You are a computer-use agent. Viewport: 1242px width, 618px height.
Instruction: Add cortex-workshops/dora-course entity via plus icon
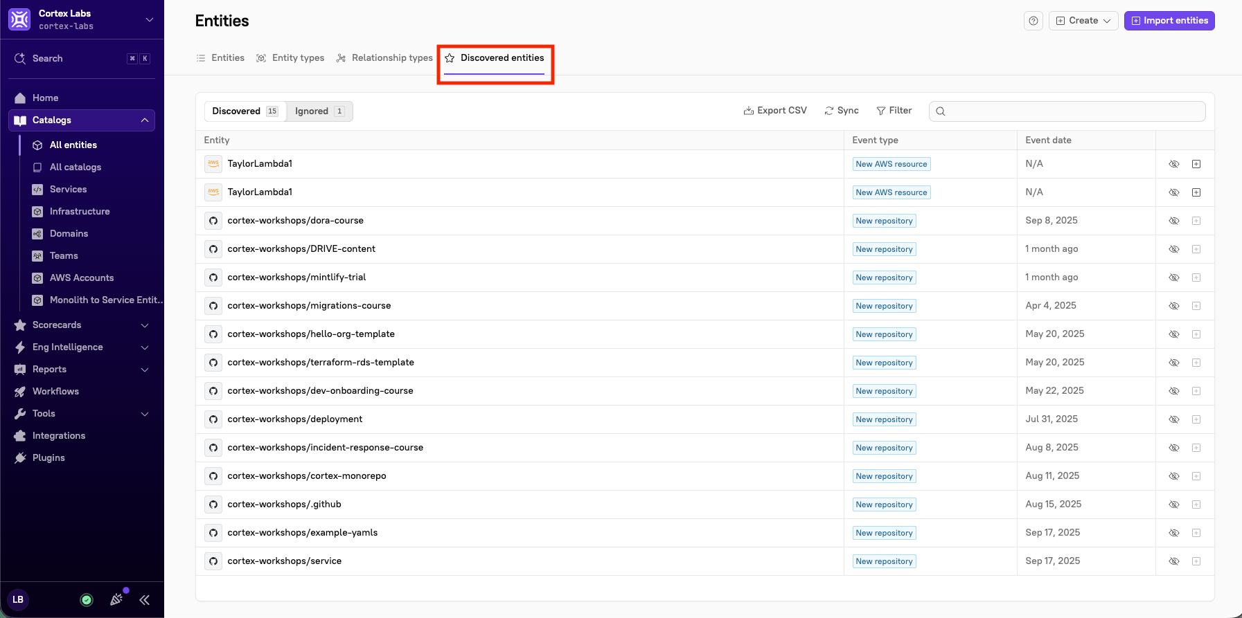[x=1196, y=221]
